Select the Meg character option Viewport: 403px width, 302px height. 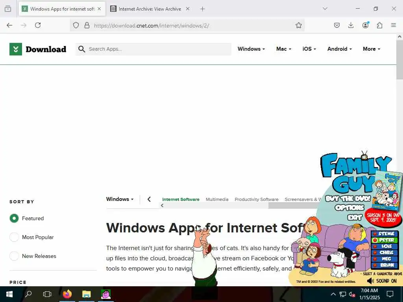[385, 259]
